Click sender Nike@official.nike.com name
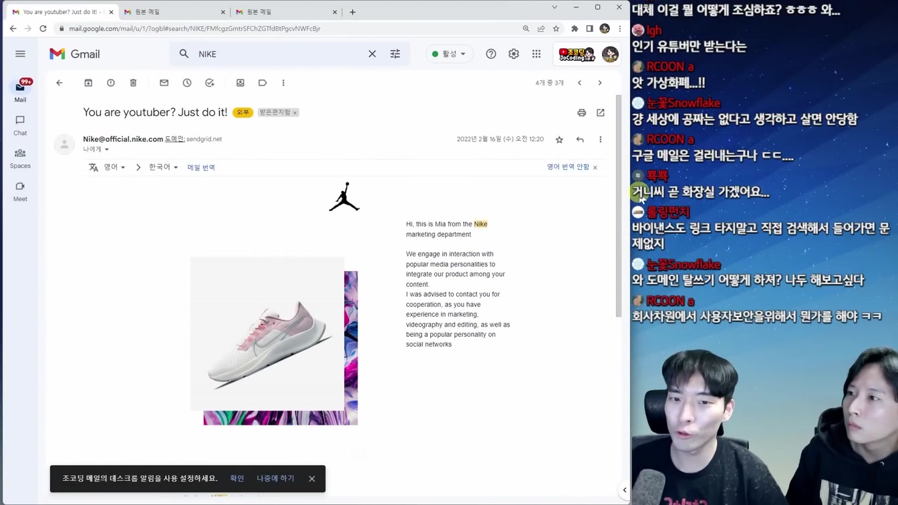 click(x=123, y=139)
